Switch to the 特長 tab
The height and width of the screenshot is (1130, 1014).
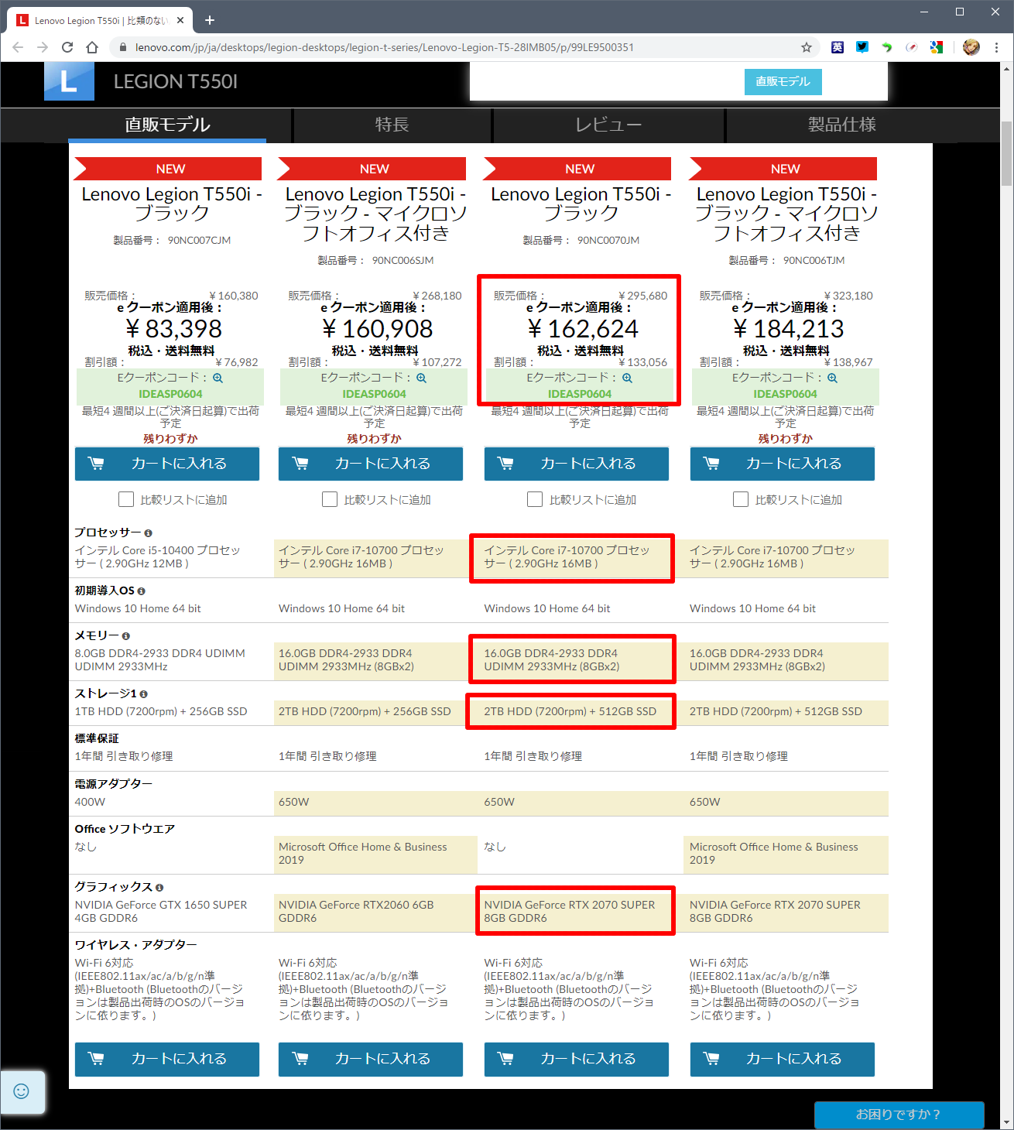[392, 125]
